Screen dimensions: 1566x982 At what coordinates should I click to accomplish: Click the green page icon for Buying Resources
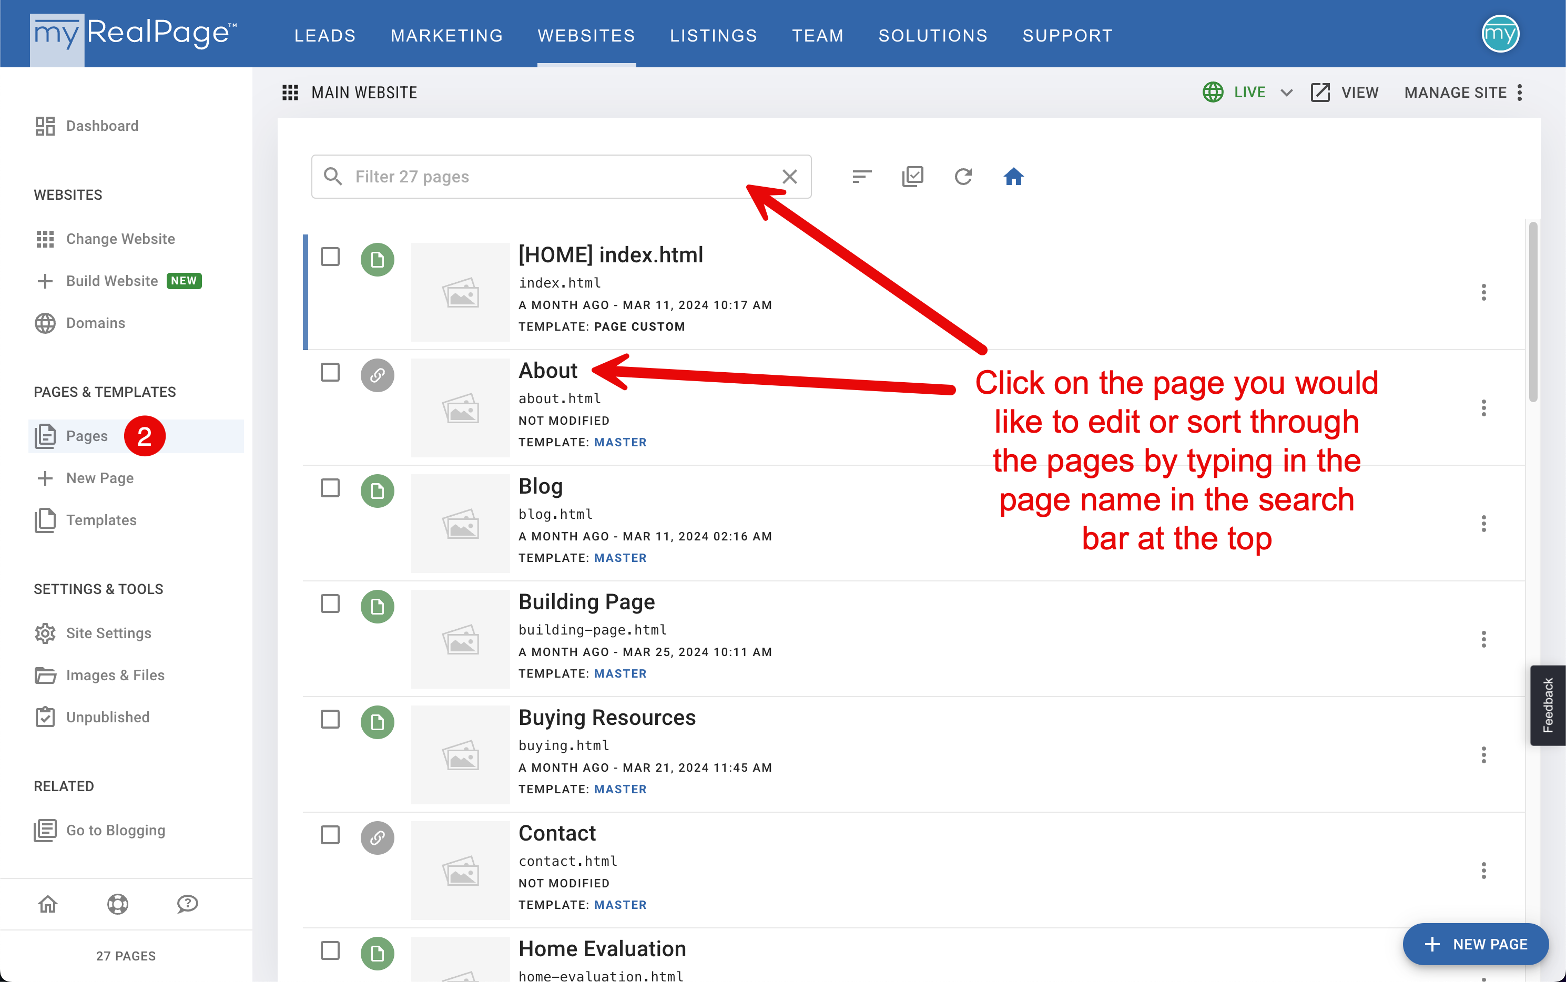pos(378,722)
